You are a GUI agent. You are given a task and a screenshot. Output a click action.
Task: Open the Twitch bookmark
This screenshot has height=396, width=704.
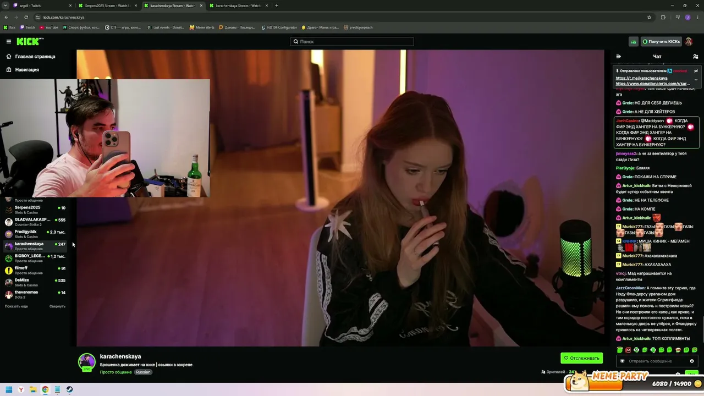click(28, 28)
